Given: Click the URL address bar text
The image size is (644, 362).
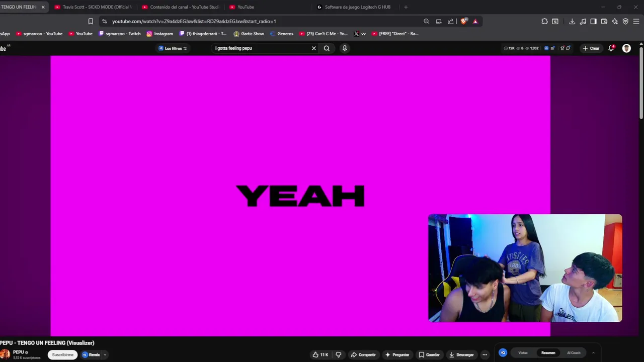Looking at the screenshot, I should pos(194,21).
